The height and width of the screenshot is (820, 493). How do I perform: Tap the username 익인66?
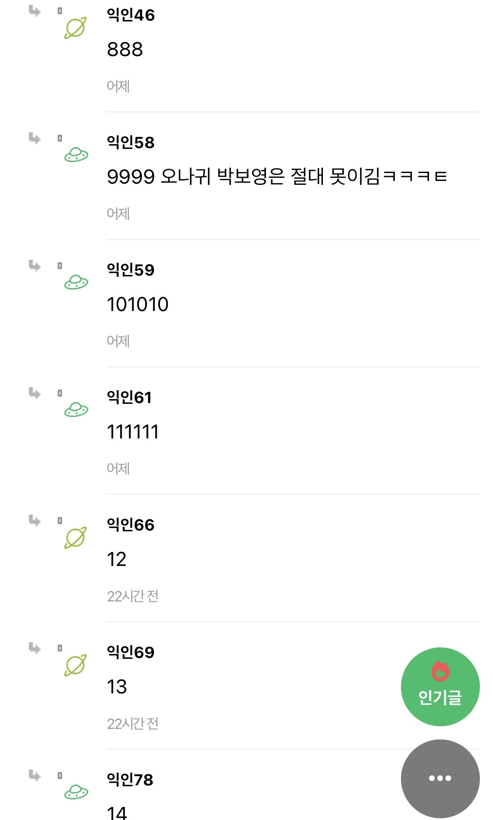[x=131, y=525]
